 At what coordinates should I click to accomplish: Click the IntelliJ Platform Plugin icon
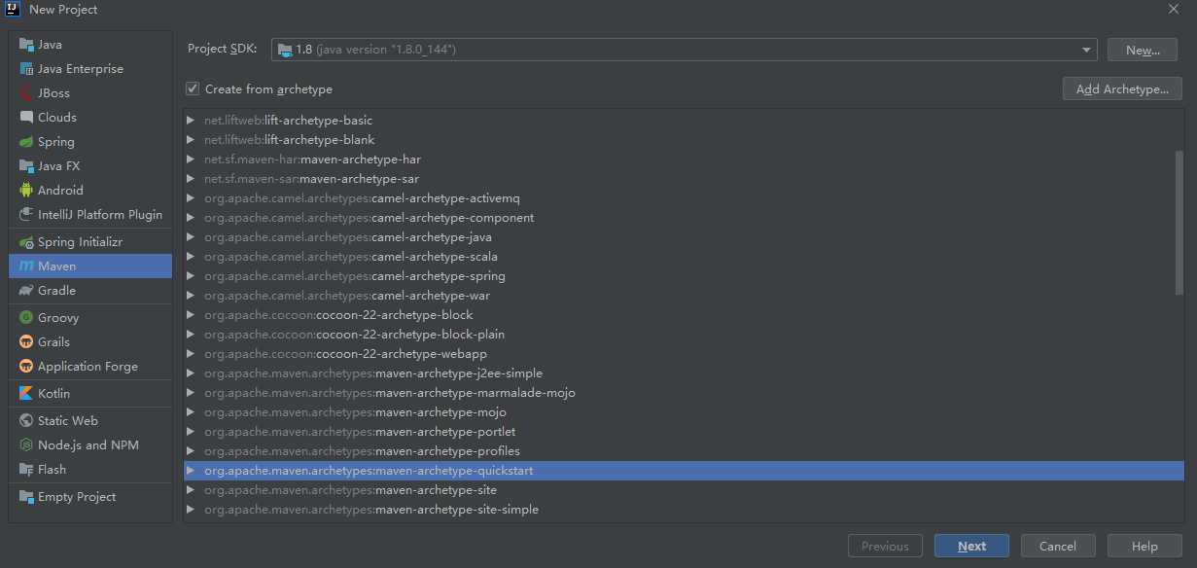(x=26, y=215)
